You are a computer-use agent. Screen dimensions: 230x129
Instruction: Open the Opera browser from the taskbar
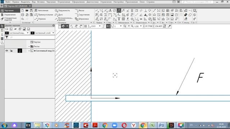tap(124, 125)
